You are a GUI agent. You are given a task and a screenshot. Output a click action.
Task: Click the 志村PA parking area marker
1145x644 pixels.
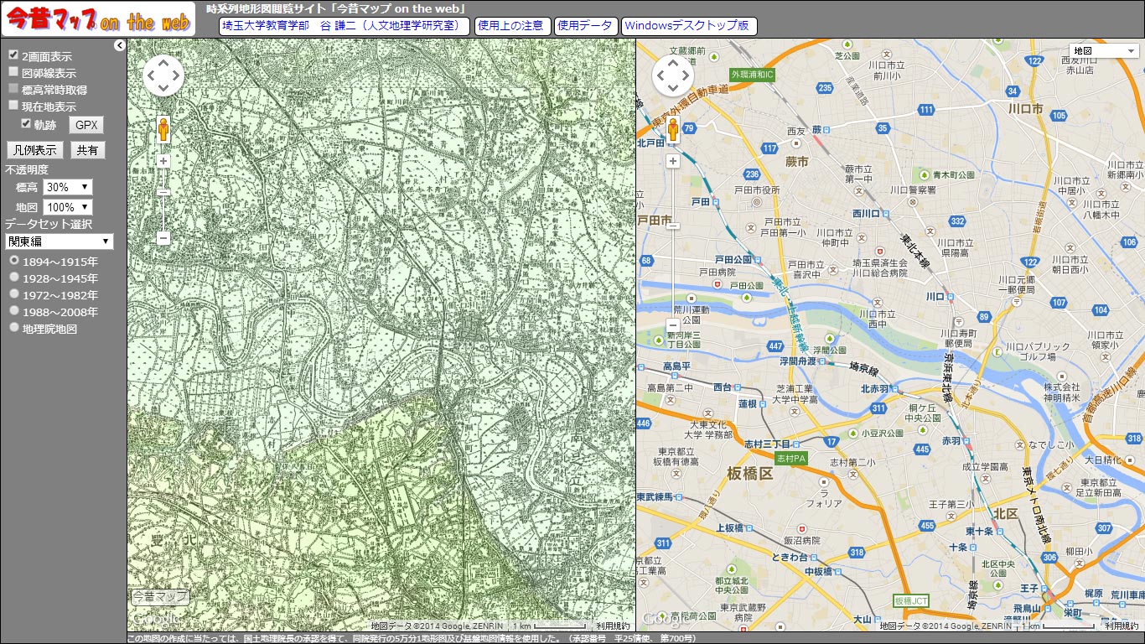pyautogui.click(x=790, y=459)
